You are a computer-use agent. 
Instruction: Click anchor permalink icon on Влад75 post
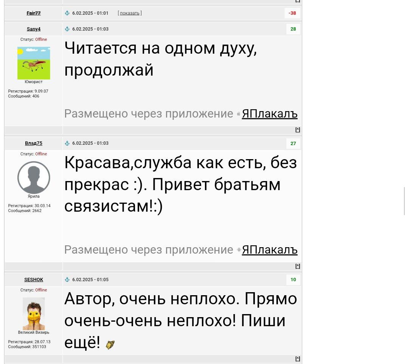coord(67,143)
